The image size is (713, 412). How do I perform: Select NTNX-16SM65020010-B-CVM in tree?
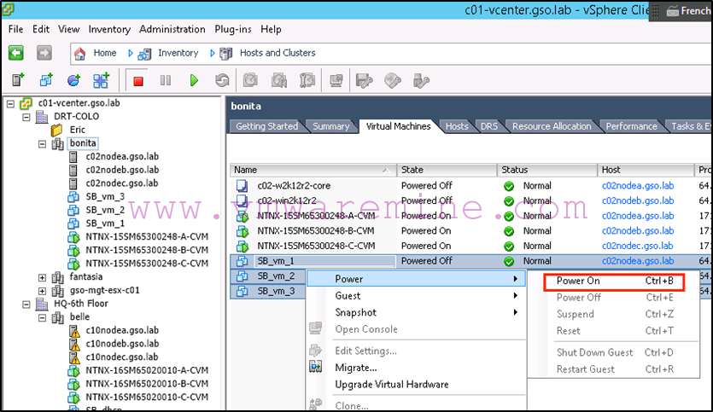pyautogui.click(x=147, y=384)
